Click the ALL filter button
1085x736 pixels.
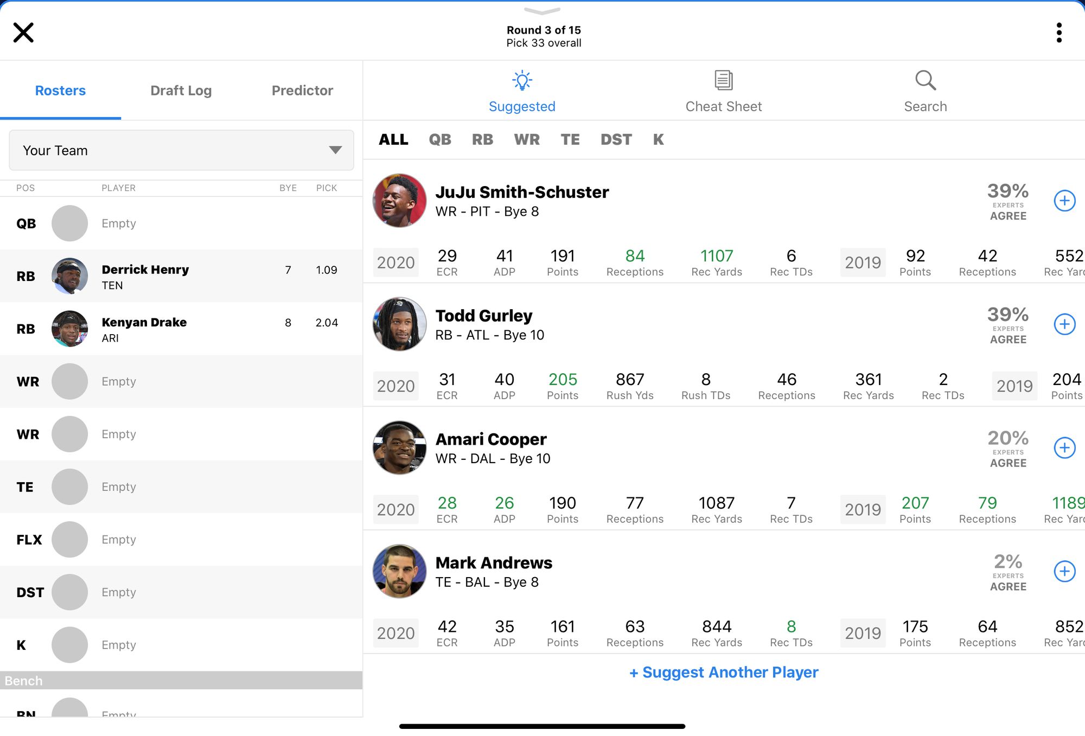[393, 139]
